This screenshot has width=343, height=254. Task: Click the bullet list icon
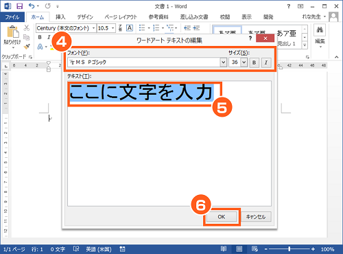click(142, 28)
